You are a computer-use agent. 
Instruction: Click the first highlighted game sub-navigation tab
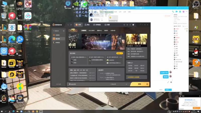pyautogui.click(x=84, y=30)
